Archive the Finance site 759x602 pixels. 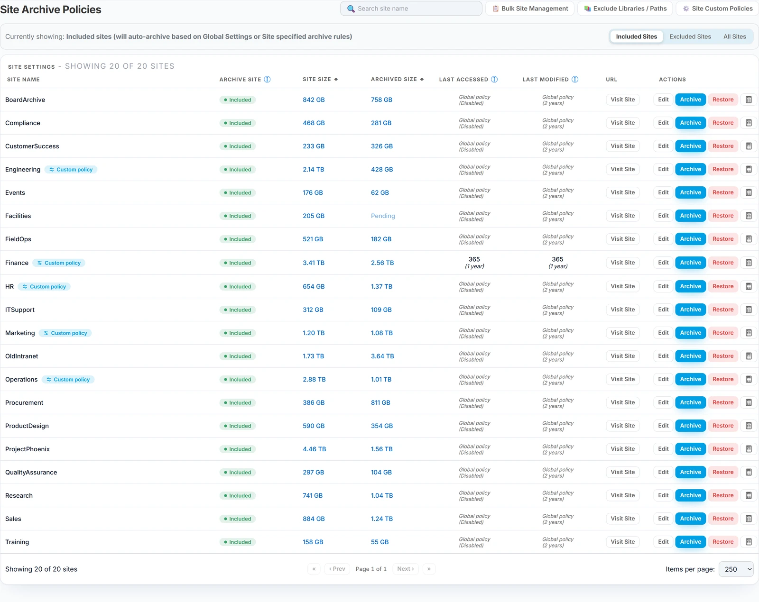coord(690,263)
